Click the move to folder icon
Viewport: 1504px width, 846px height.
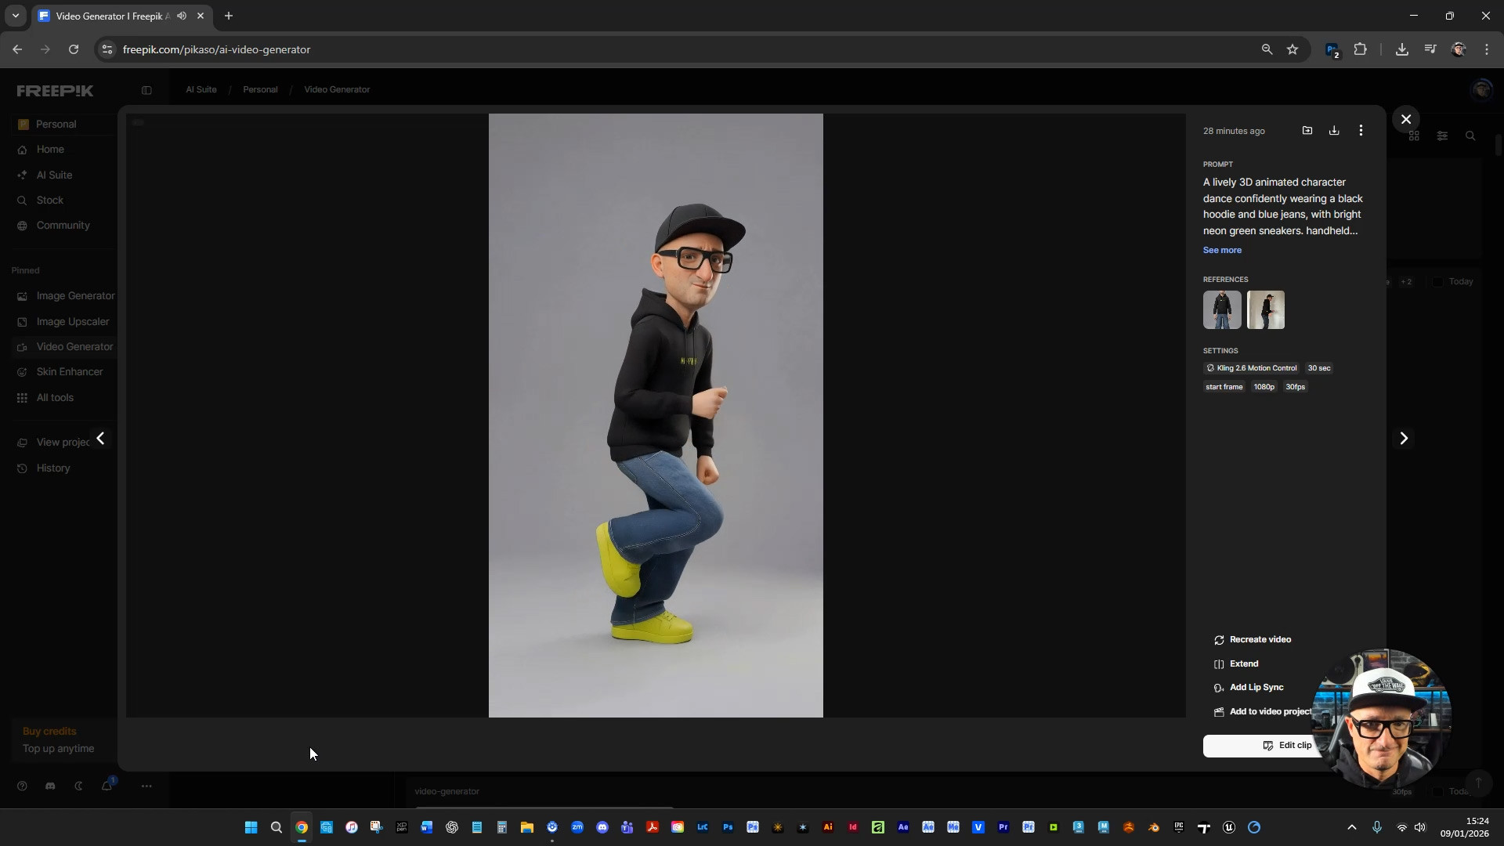[x=1307, y=131]
